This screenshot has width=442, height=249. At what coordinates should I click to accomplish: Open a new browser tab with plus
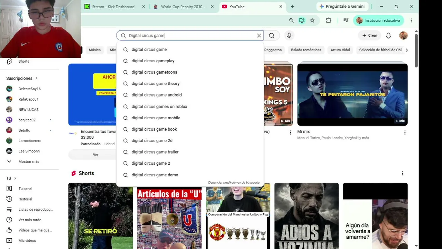[293, 7]
